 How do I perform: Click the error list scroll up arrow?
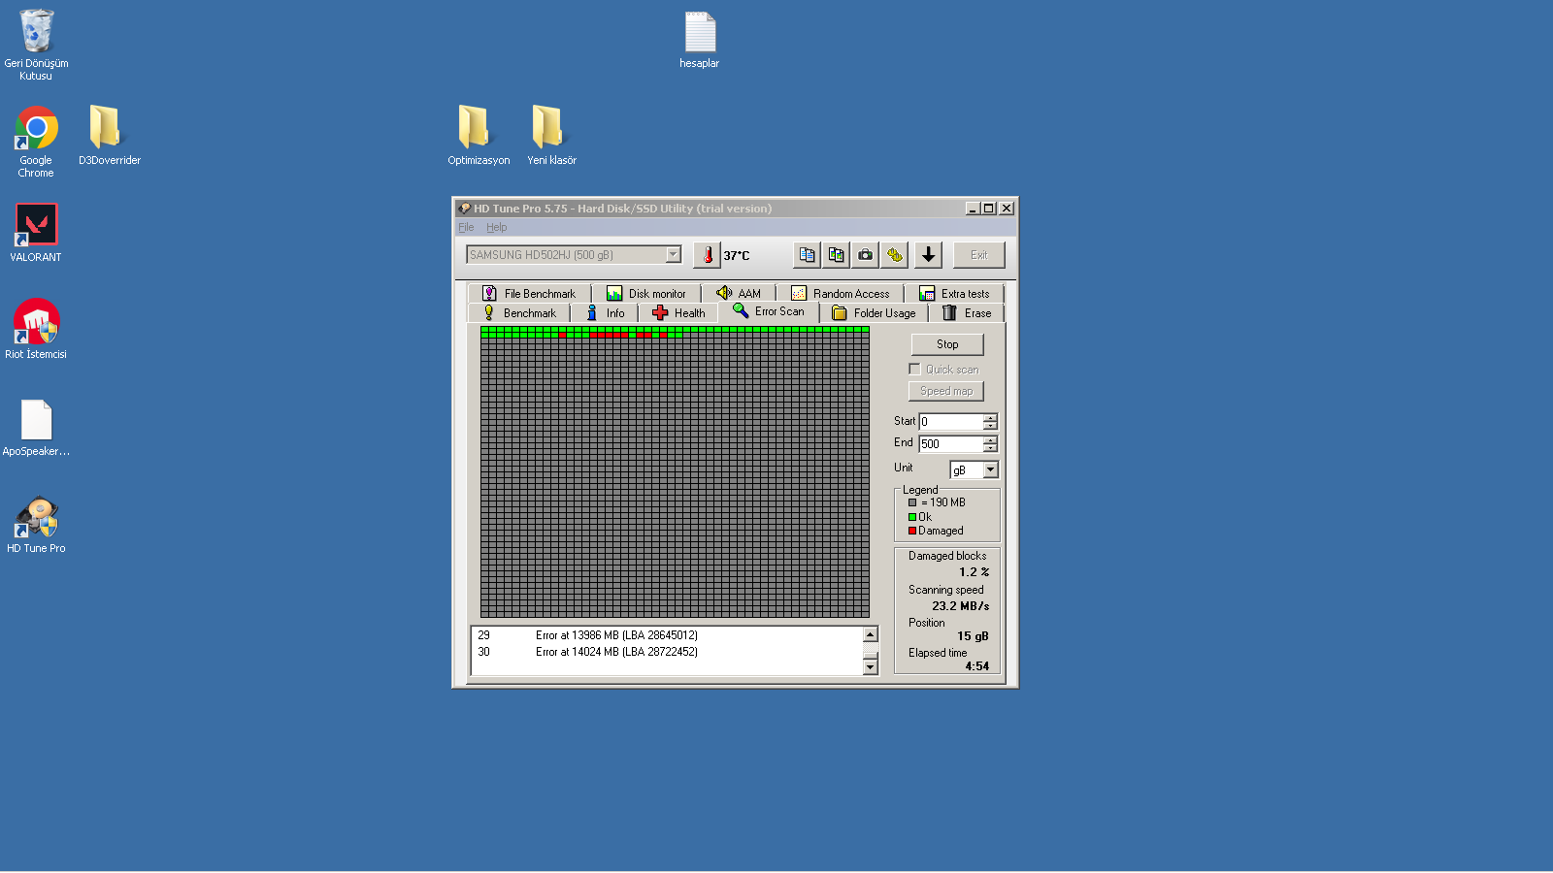point(870,634)
